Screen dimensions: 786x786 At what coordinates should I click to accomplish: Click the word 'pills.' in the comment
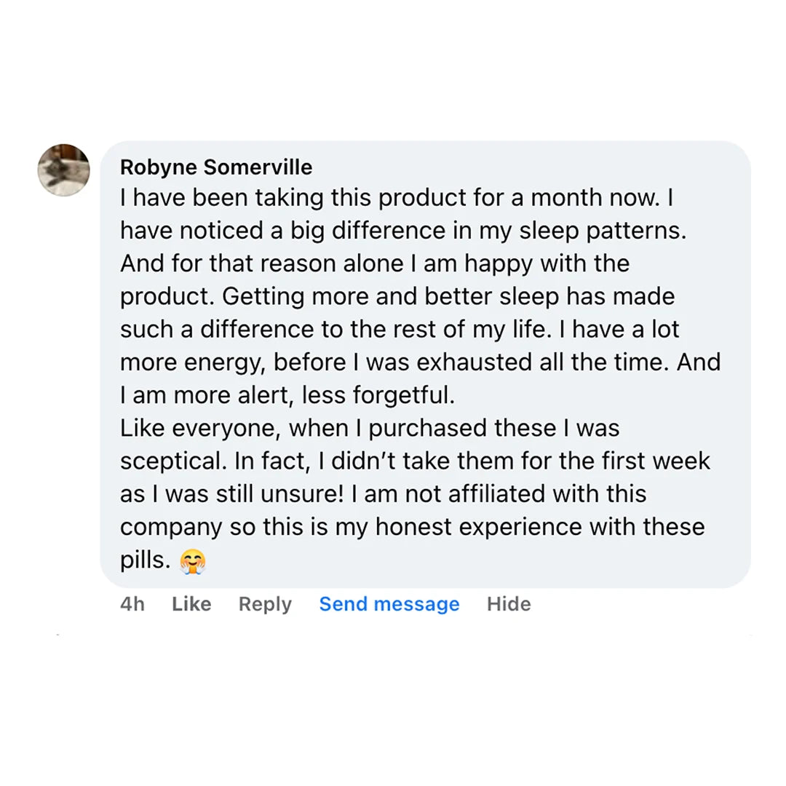[145, 560]
